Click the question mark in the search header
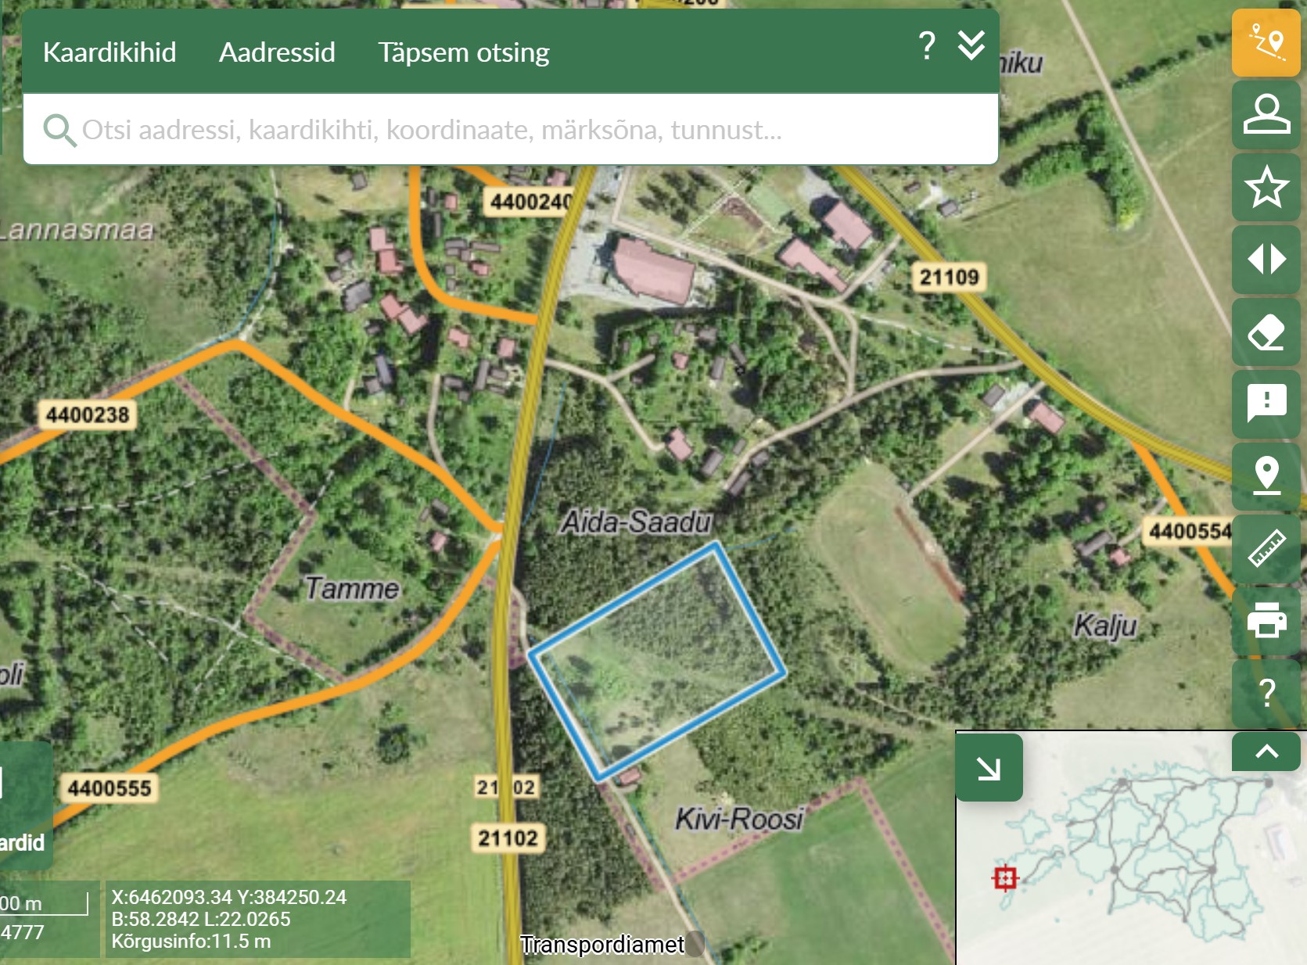 point(927,46)
